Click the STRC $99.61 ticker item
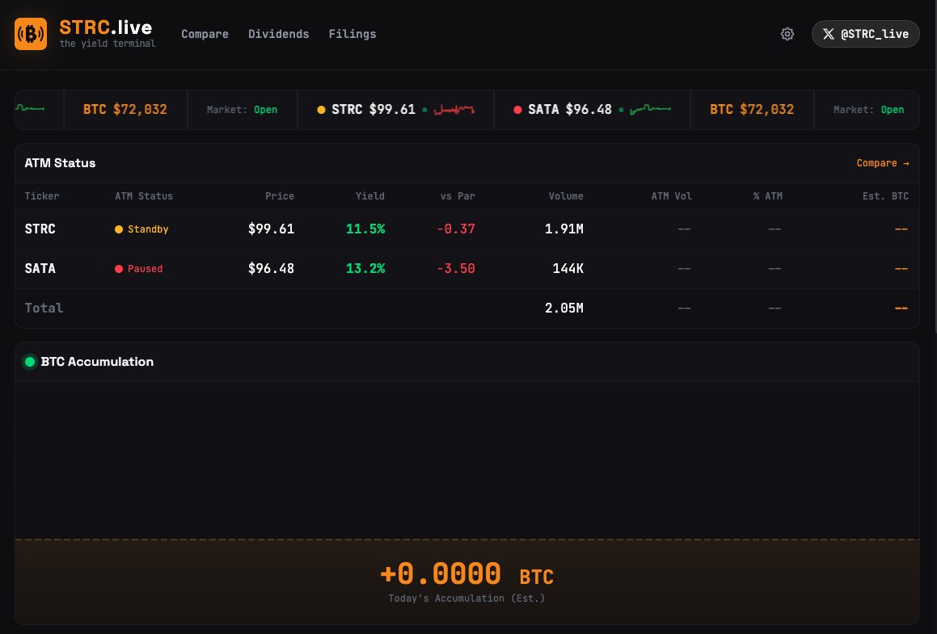Viewport: 937px width, 634px height. coord(395,110)
